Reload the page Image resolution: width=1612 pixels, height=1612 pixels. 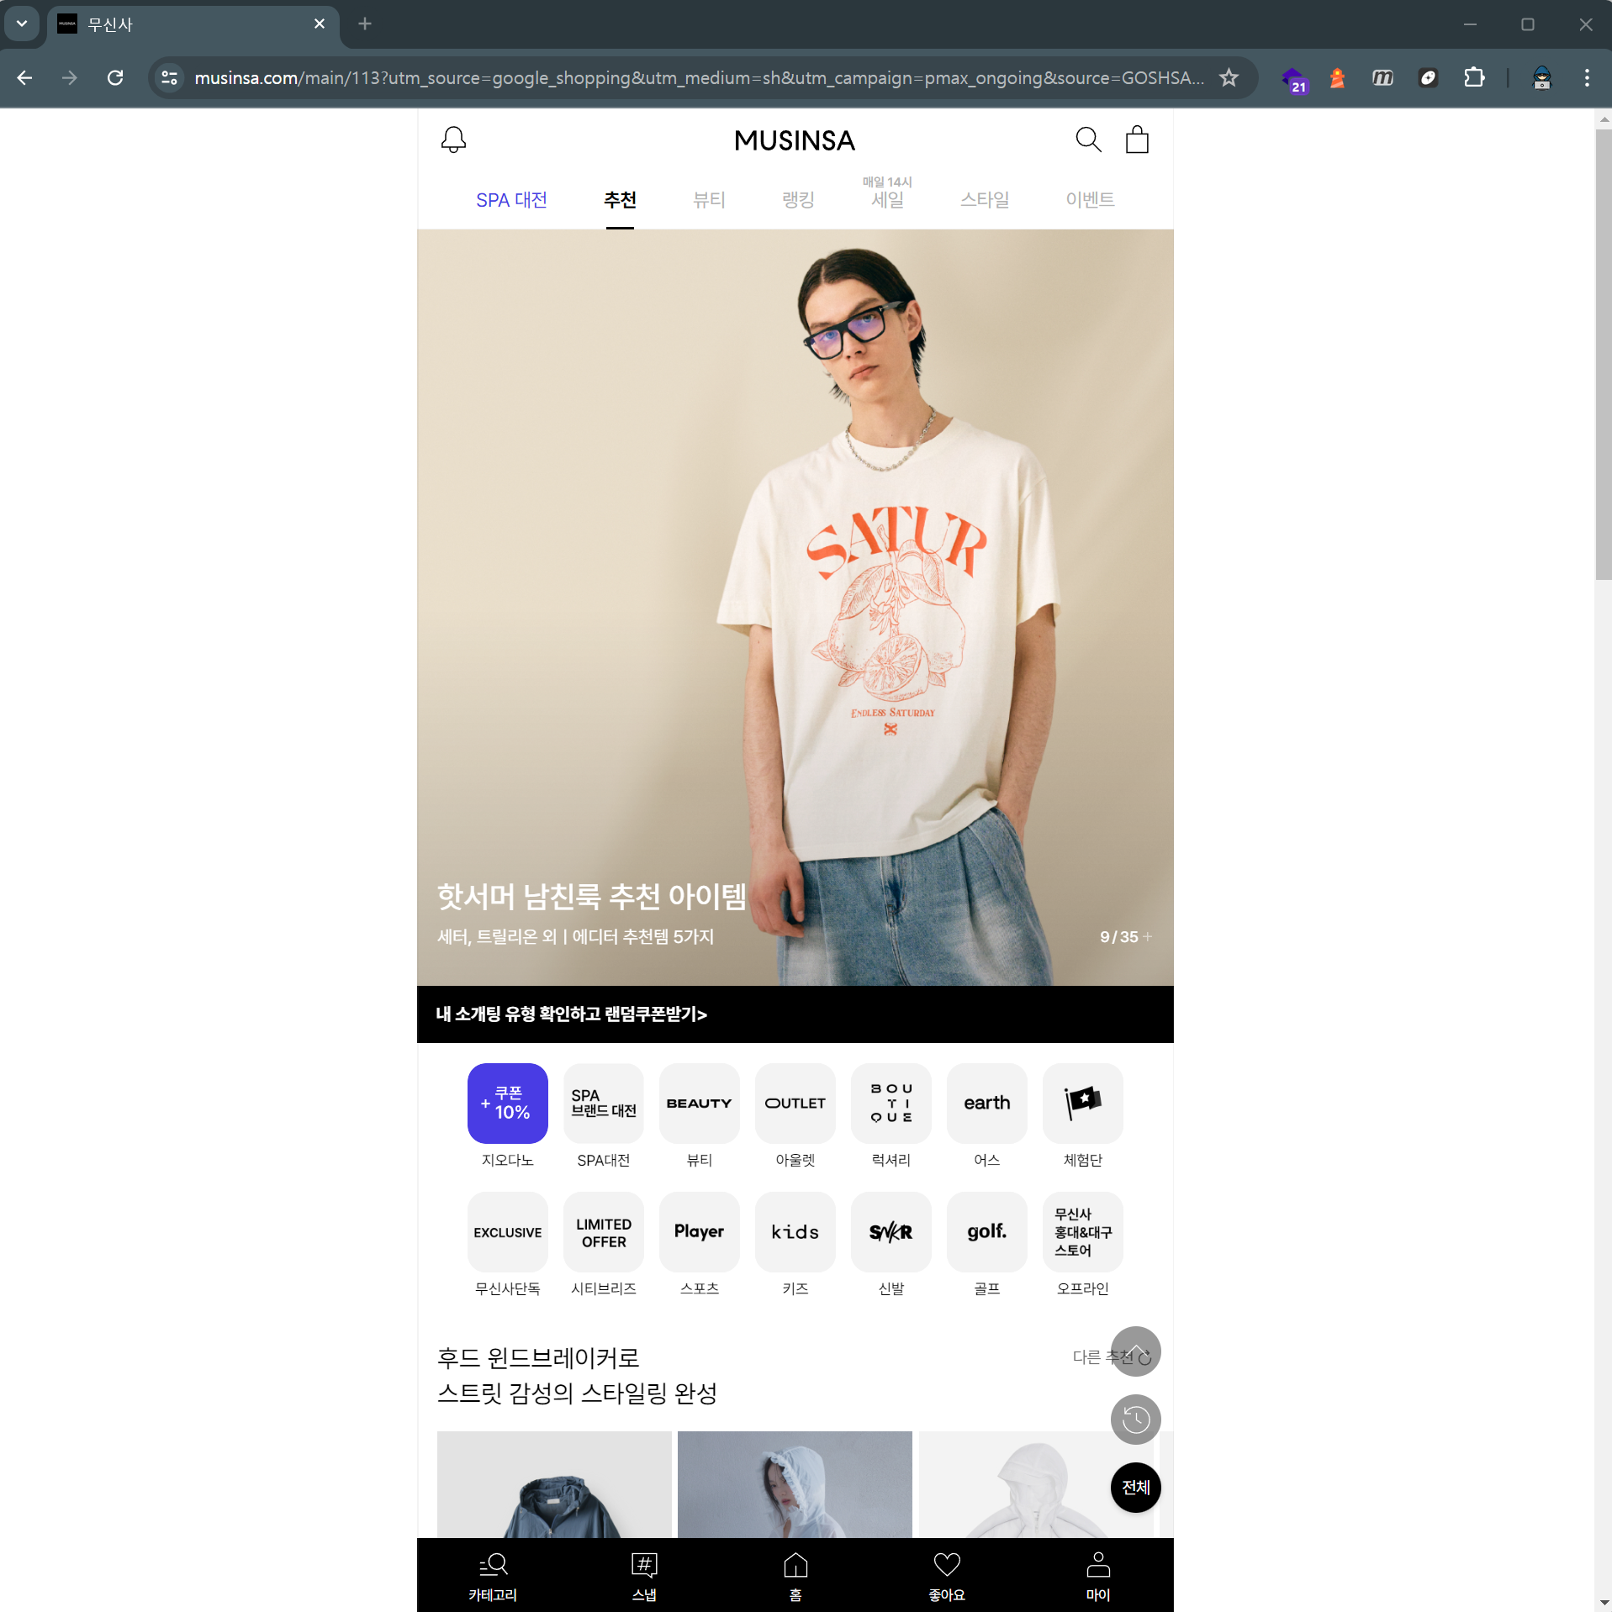coord(115,78)
